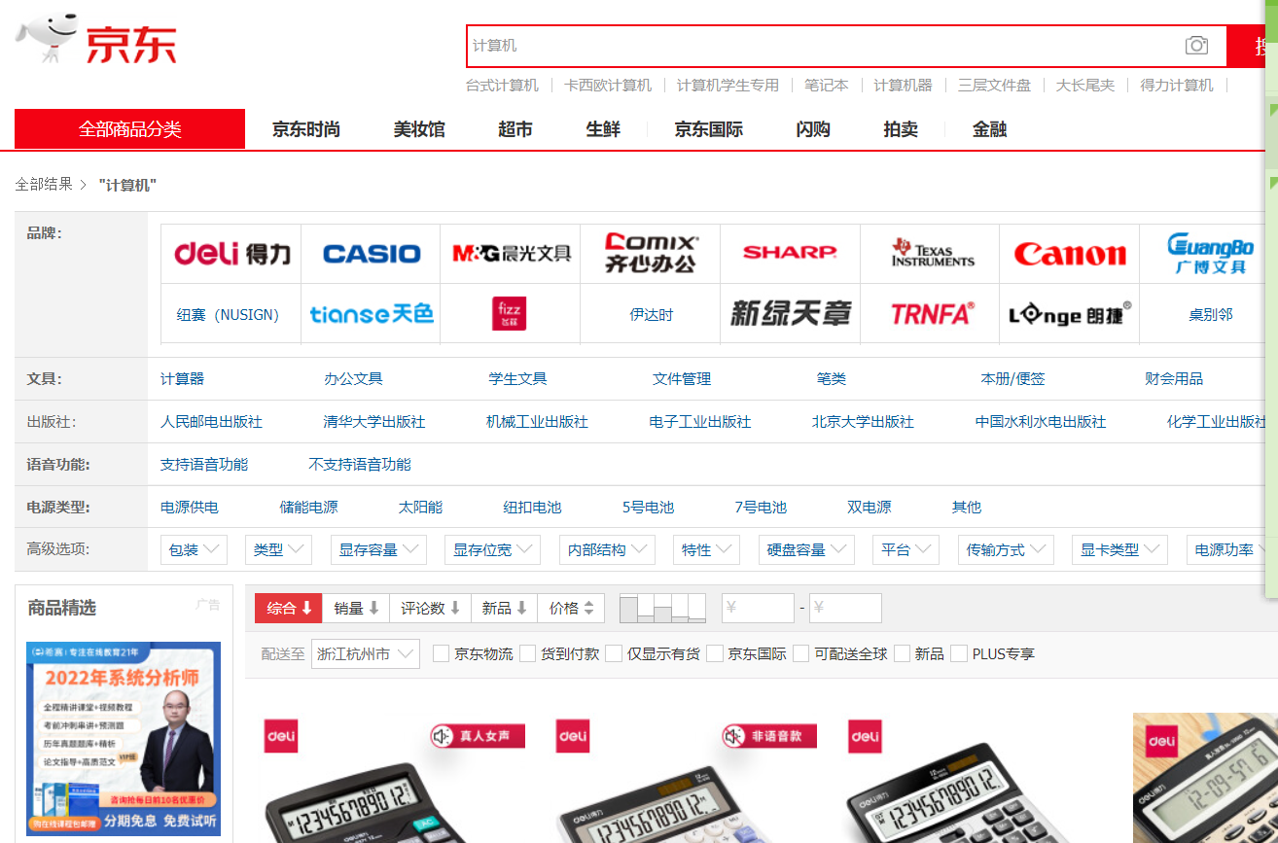
Task: Sort results by 销量
Action: (356, 609)
